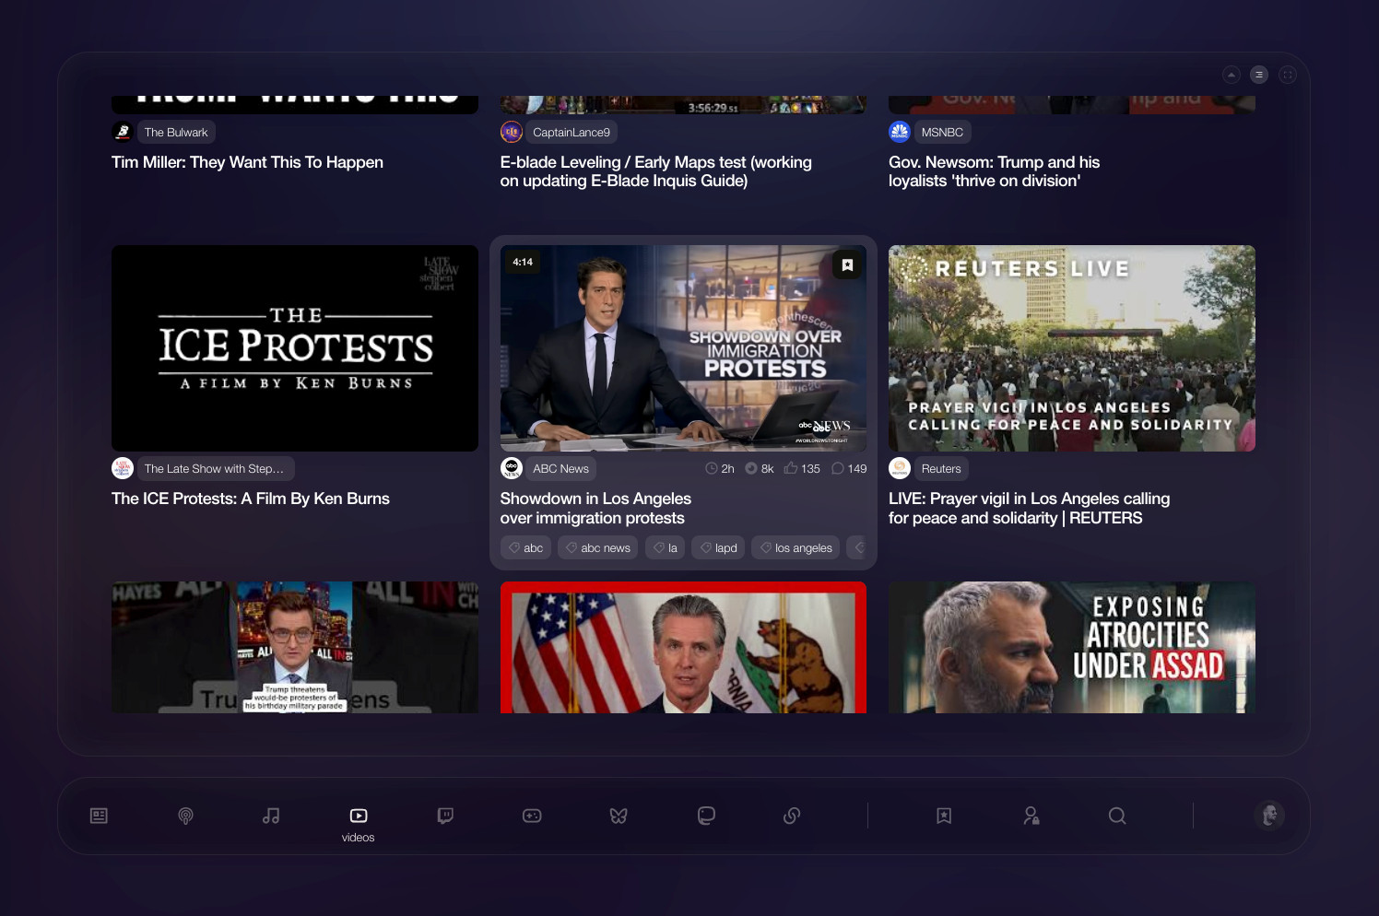Open 'LIVE: Prayer vigil in Los Angeles' title
1379x916 pixels.
pos(1029,508)
